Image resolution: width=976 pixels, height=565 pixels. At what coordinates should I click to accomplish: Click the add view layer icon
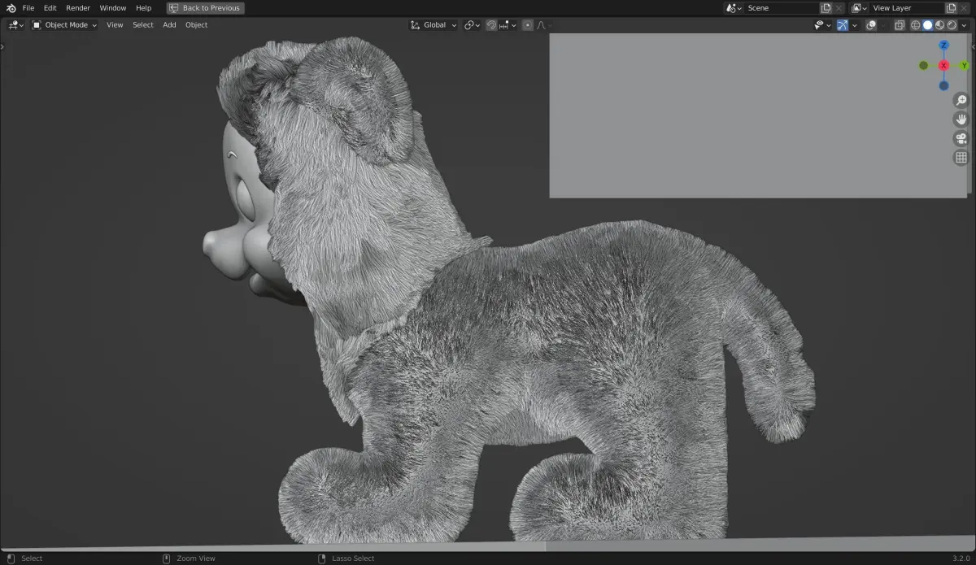pyautogui.click(x=951, y=8)
